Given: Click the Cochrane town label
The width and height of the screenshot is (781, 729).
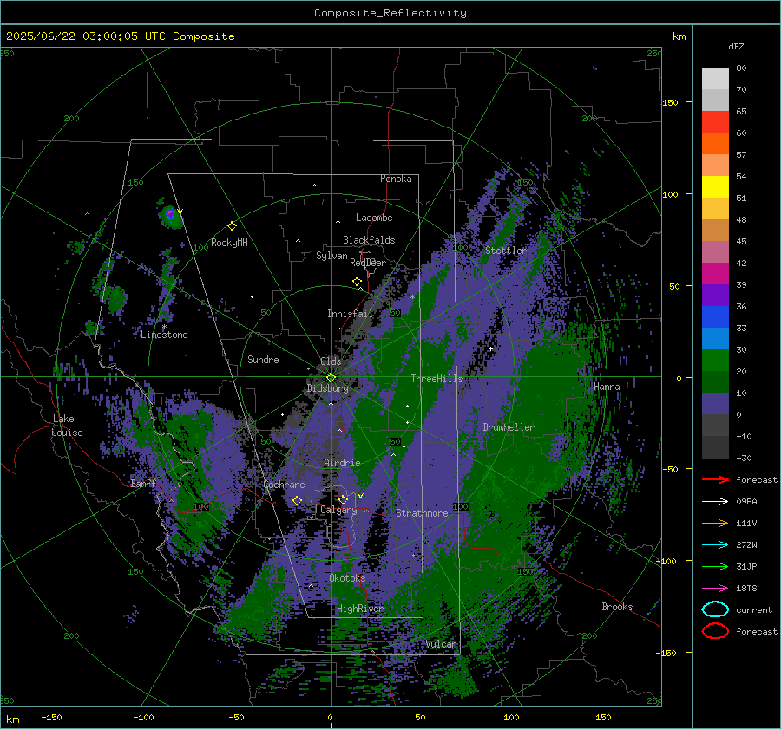Looking at the screenshot, I should (284, 485).
